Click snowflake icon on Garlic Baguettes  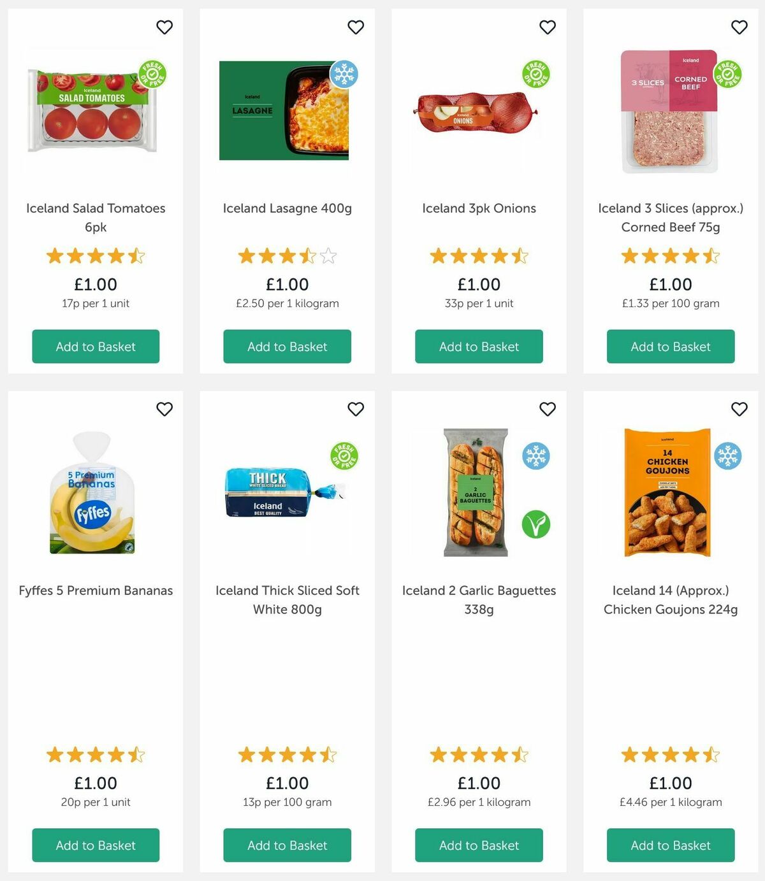click(x=536, y=456)
